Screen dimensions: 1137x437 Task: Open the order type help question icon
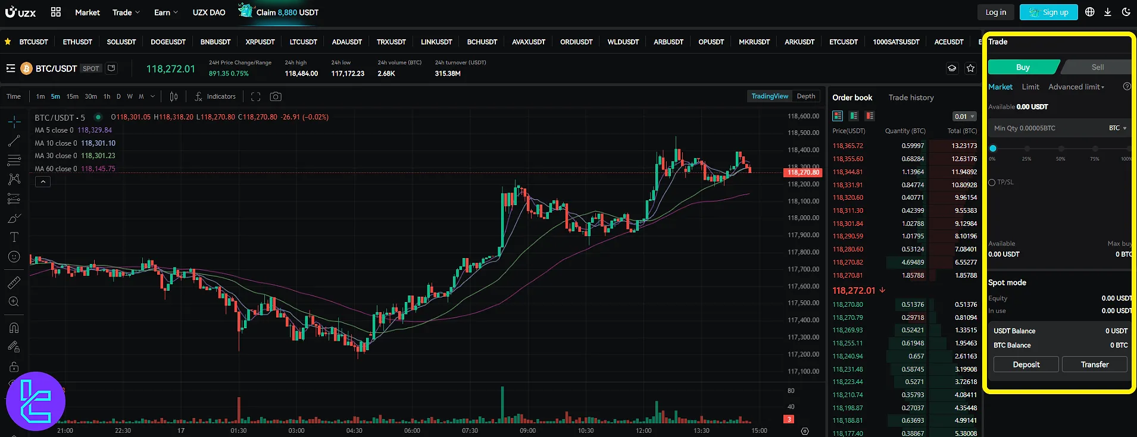pyautogui.click(x=1126, y=86)
